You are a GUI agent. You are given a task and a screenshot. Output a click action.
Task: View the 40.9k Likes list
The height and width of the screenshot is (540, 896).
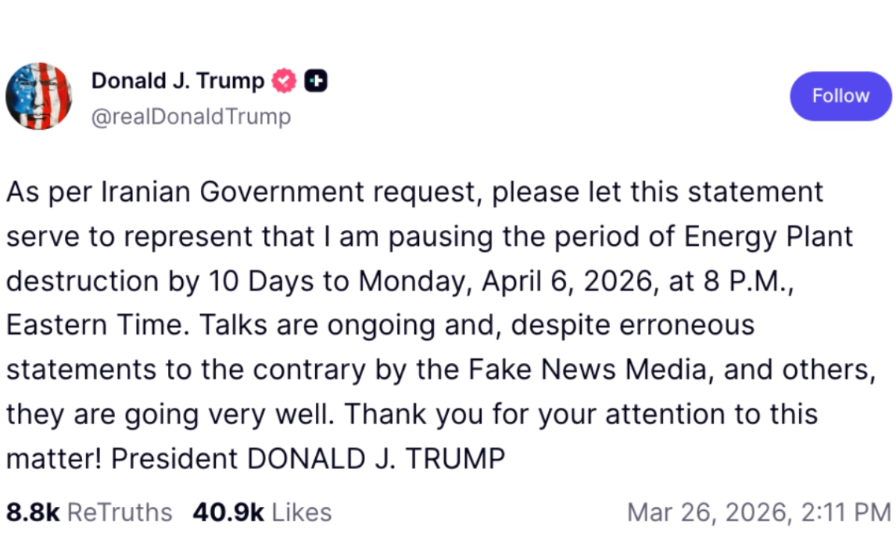pos(261,512)
